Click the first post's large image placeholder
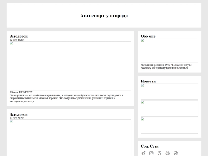 tap(70, 65)
